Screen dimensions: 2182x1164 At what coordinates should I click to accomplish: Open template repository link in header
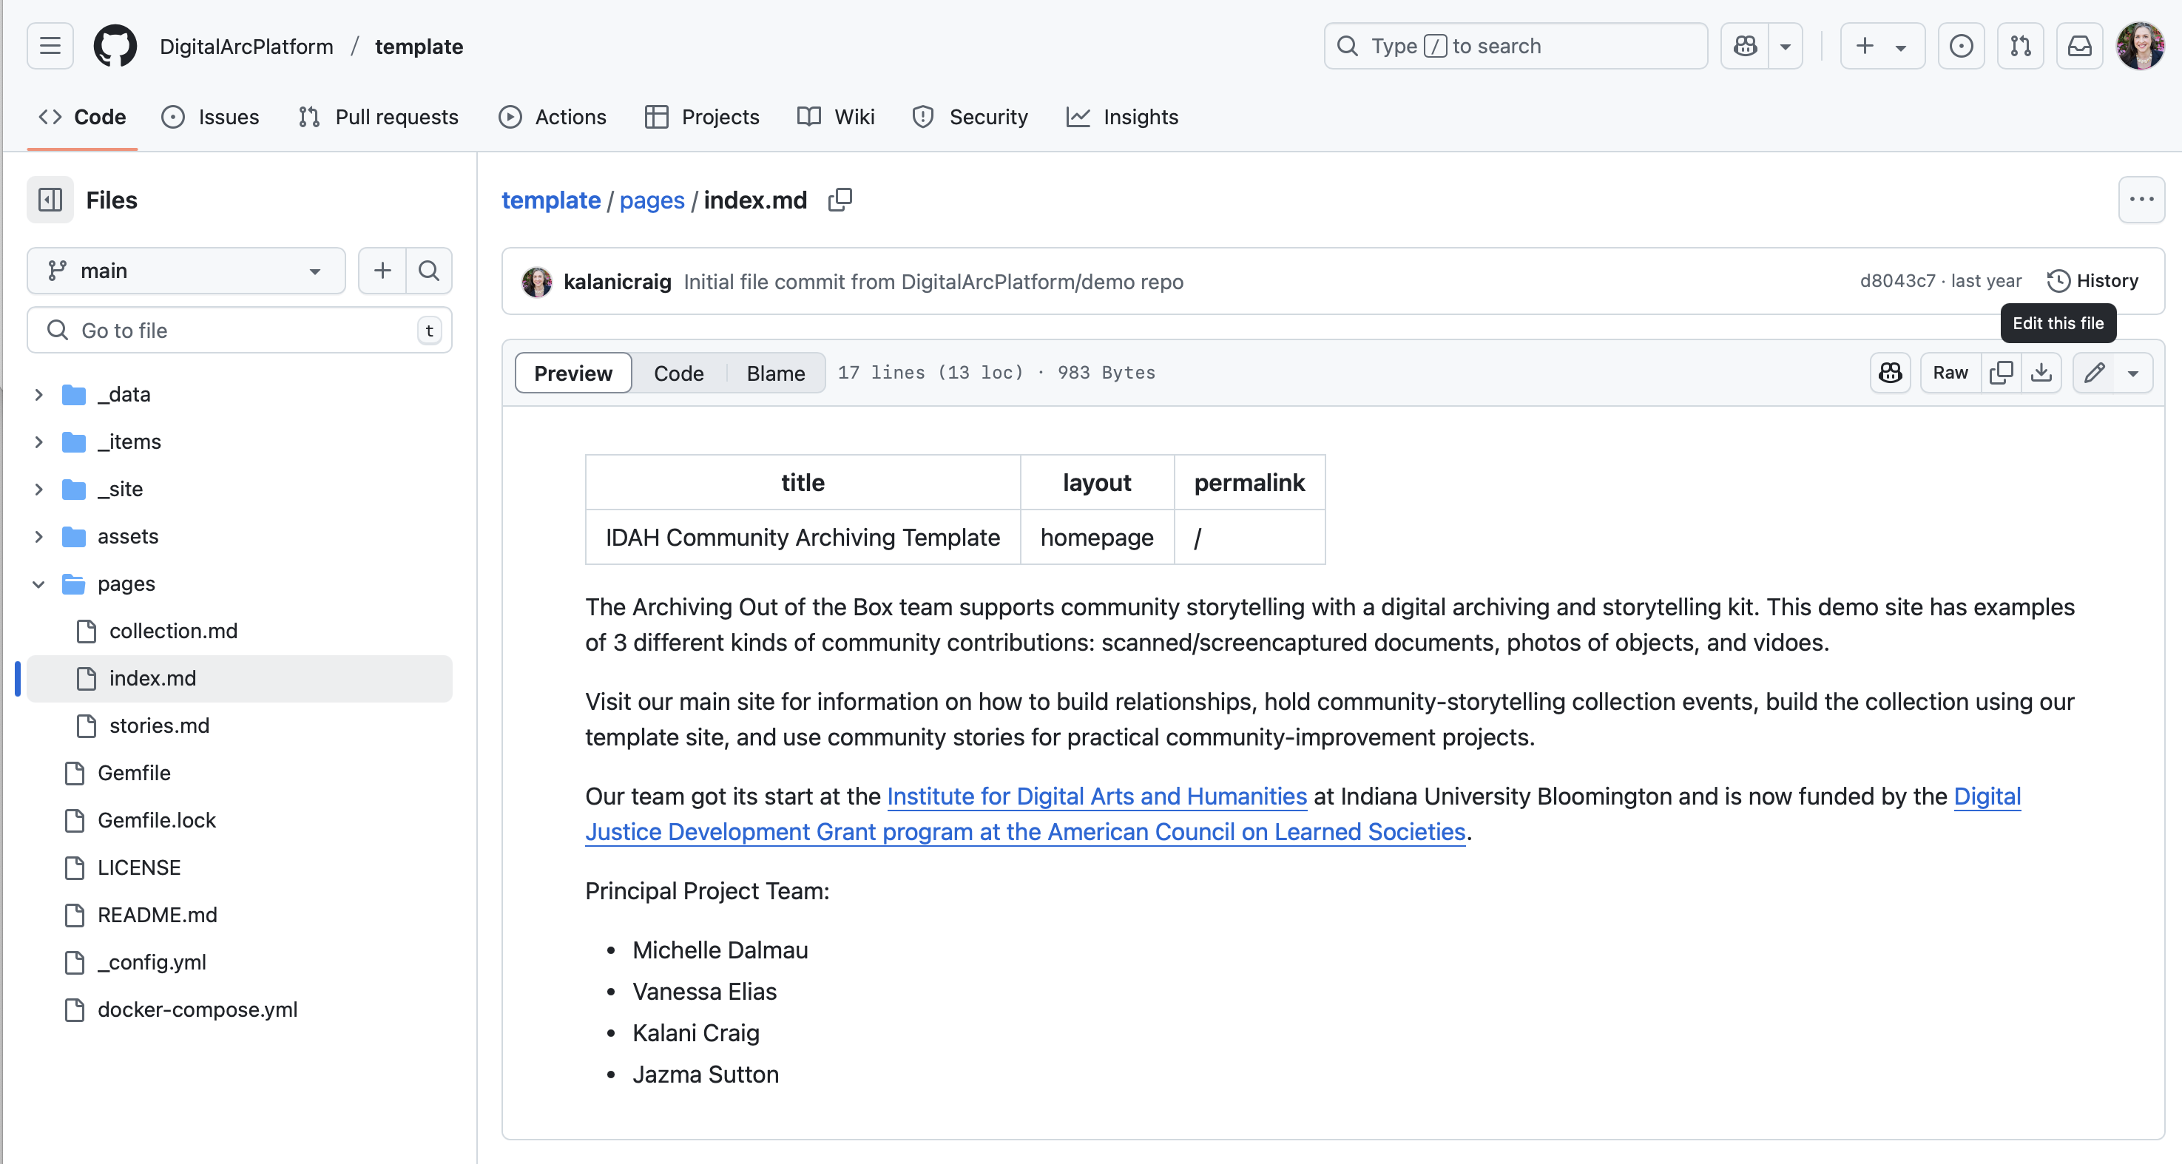419,47
